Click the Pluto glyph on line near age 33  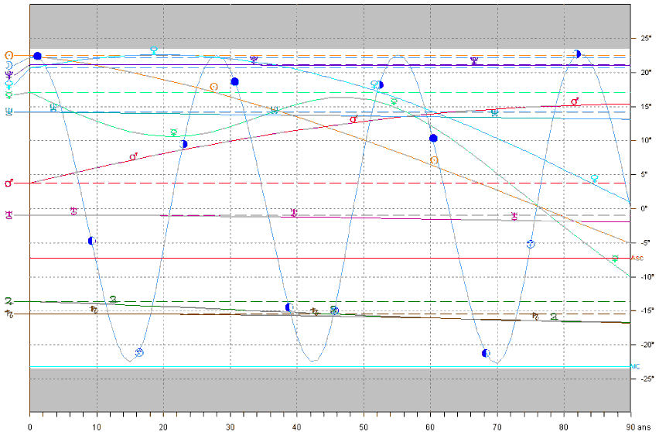pyautogui.click(x=254, y=60)
